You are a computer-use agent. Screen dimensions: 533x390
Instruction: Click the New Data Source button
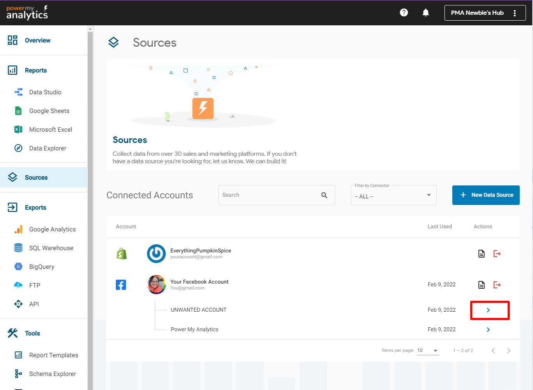point(486,195)
